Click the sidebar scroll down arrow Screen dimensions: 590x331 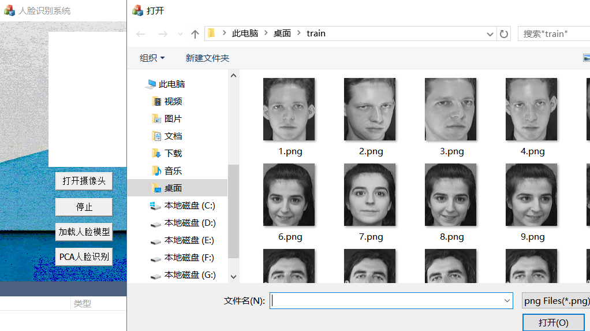233,277
